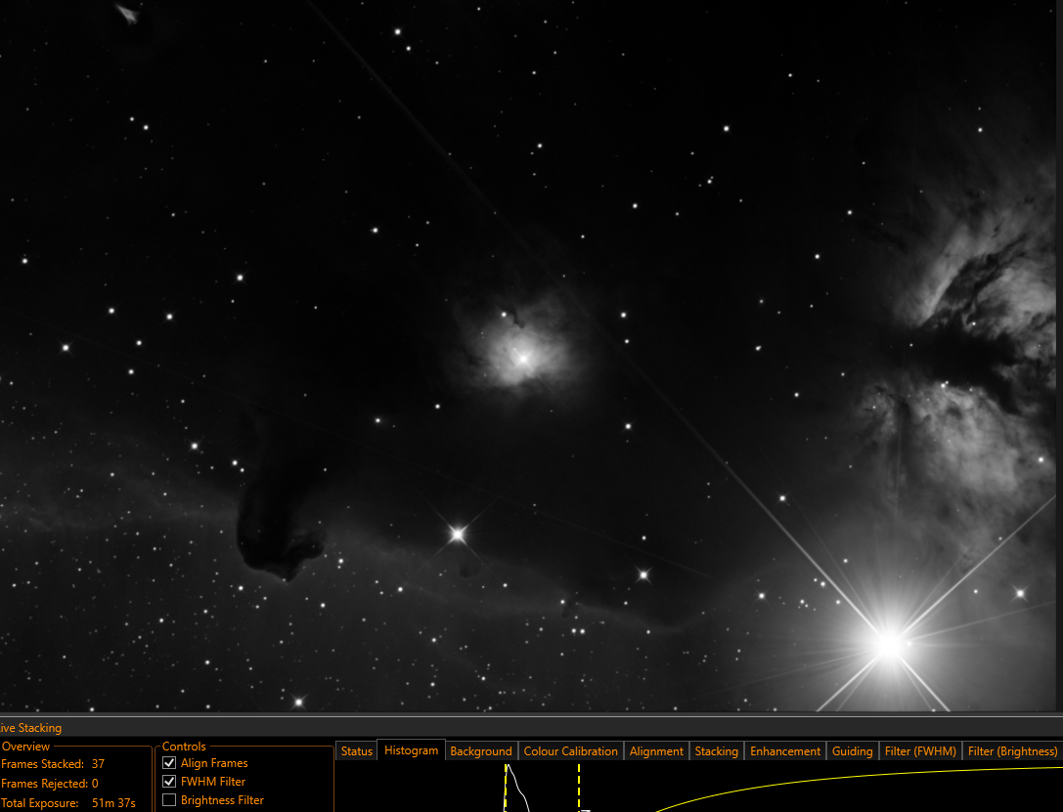The width and height of the screenshot is (1063, 812).
Task: Disable the Align Frames checkbox
Action: [169, 763]
